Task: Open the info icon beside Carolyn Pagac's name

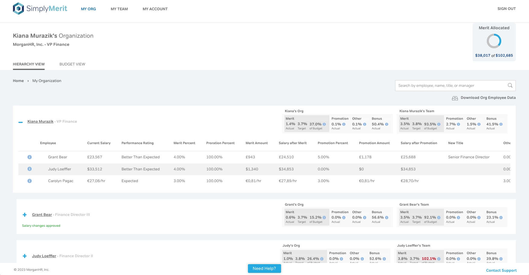Action: click(x=29, y=181)
